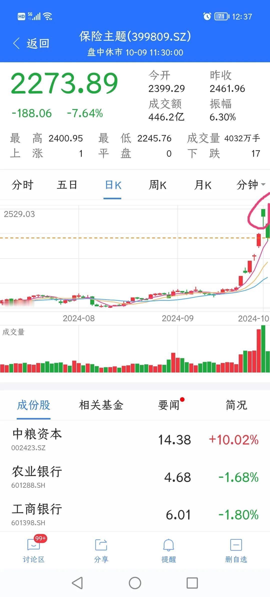The height and width of the screenshot is (597, 270).
Task: Tap the 分享 share icon
Action: tap(101, 544)
